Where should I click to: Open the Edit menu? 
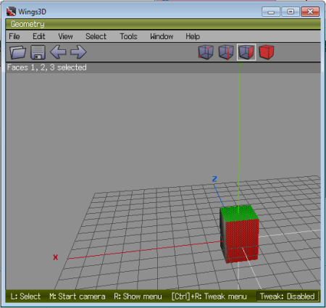click(39, 36)
